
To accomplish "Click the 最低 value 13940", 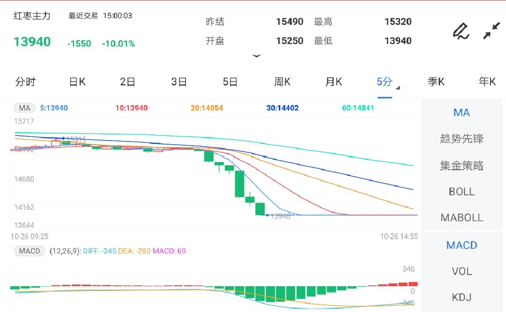I will [398, 41].
